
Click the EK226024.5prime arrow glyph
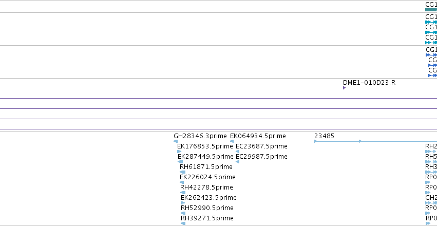coord(182,182)
